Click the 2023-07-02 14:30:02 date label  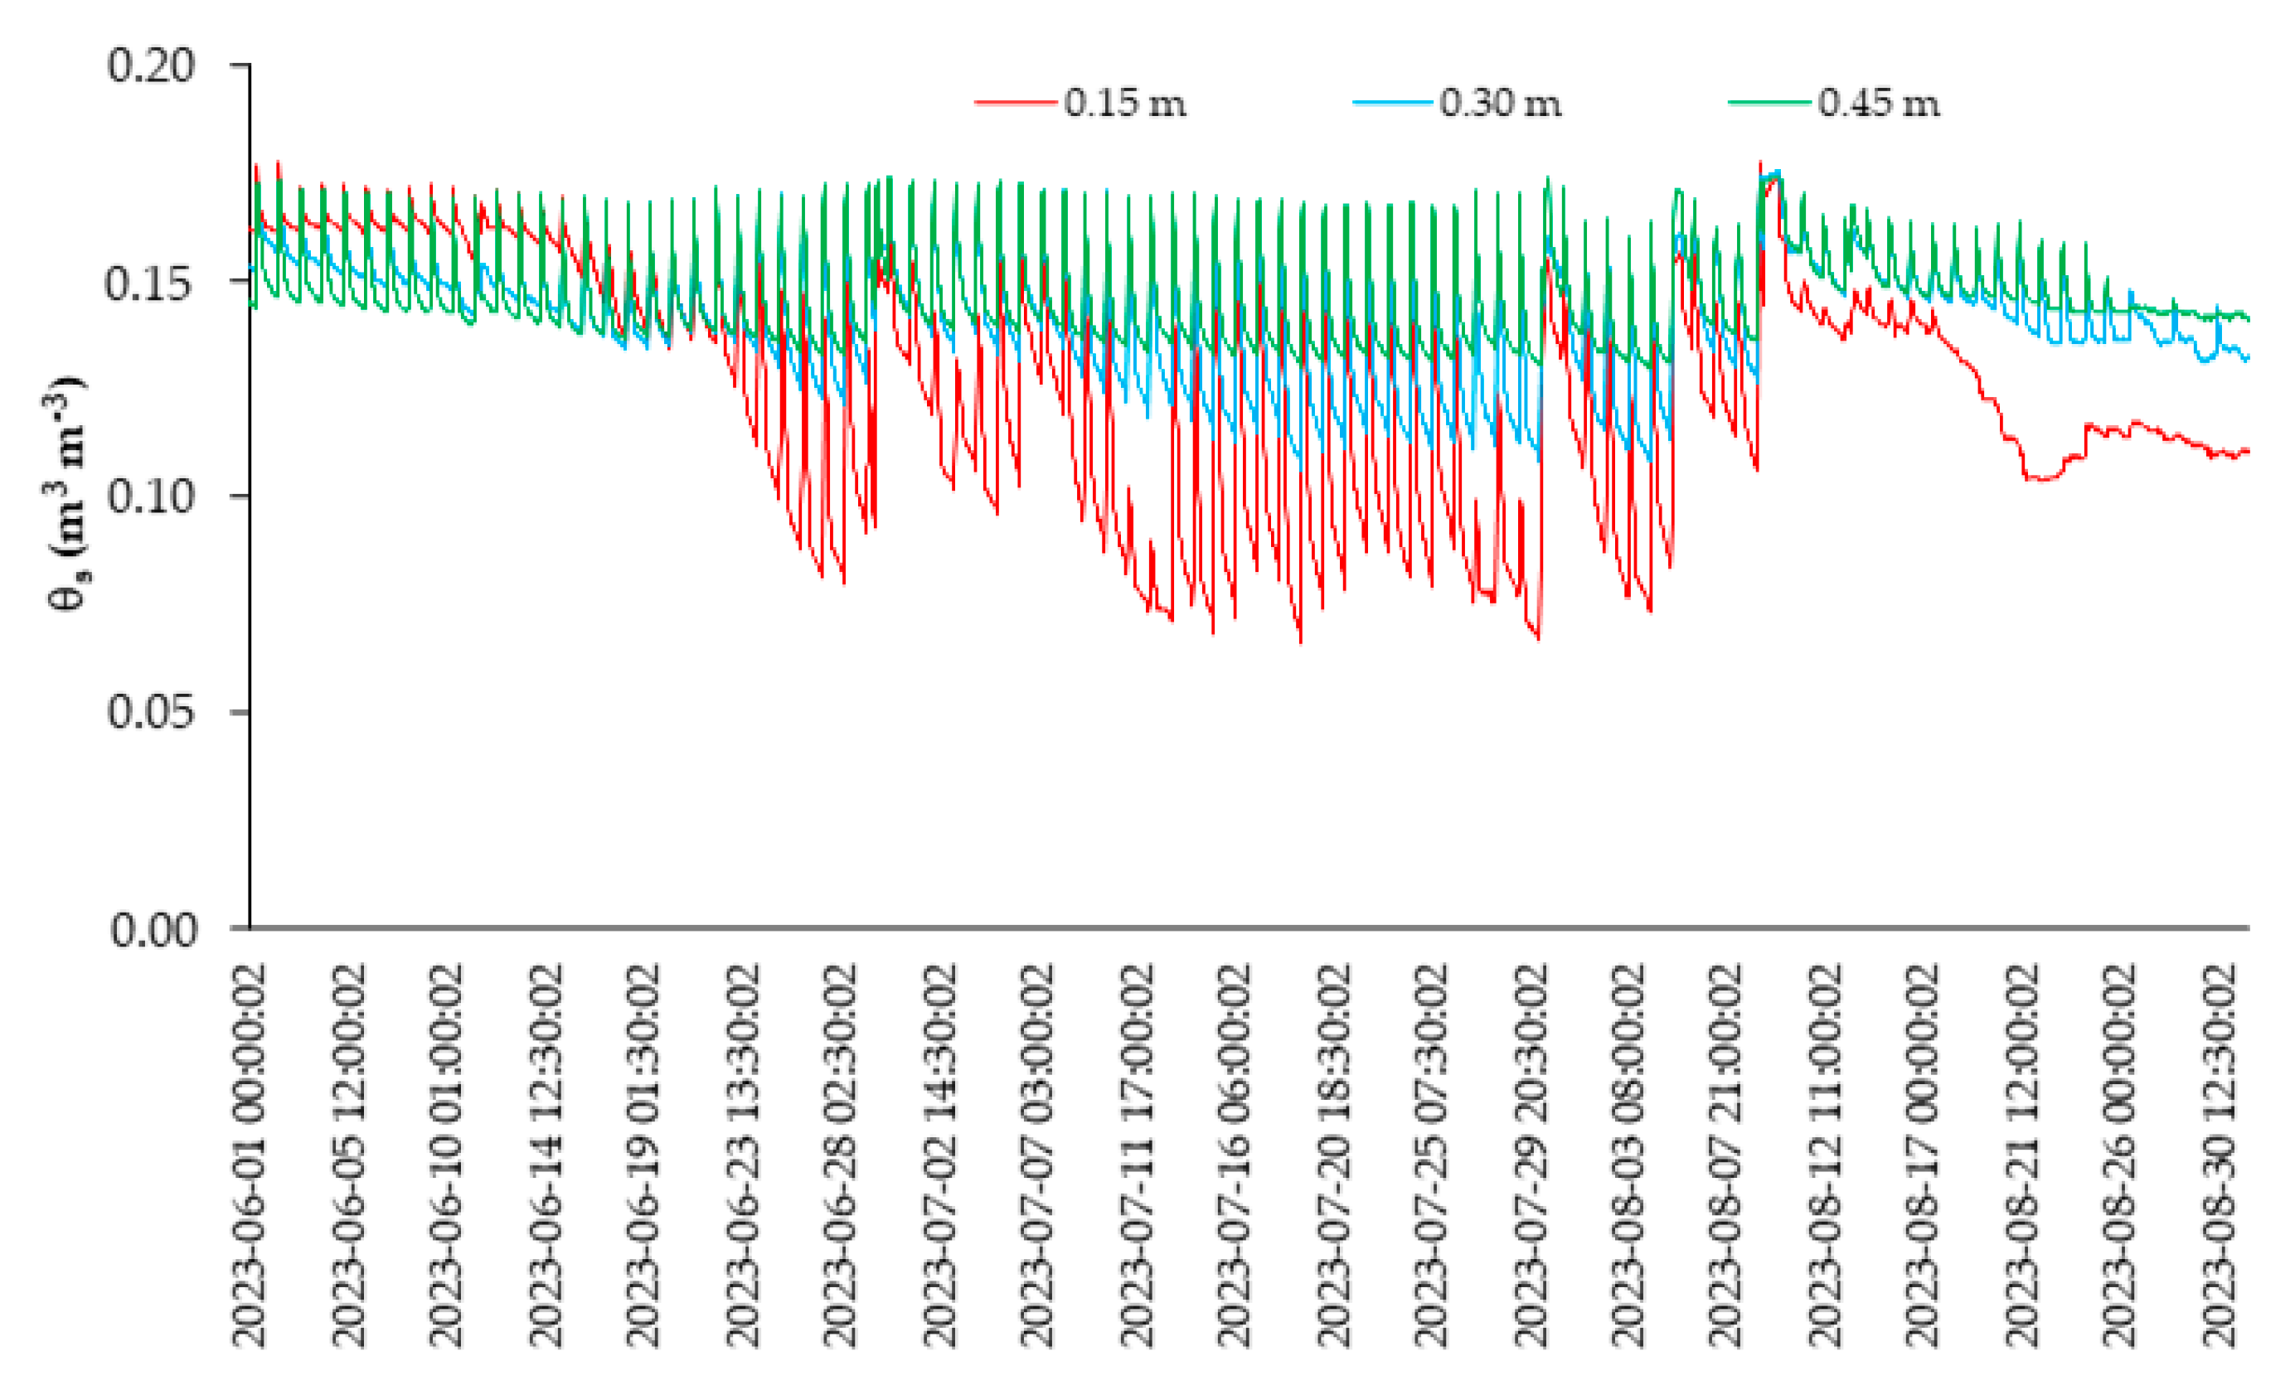pyautogui.click(x=939, y=1155)
